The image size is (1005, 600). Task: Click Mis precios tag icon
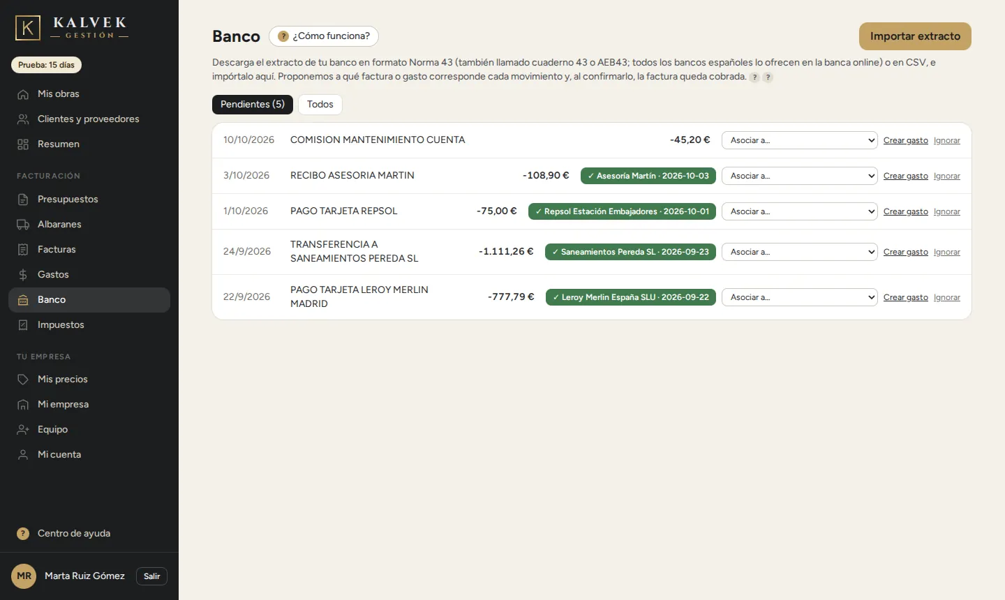[23, 380]
